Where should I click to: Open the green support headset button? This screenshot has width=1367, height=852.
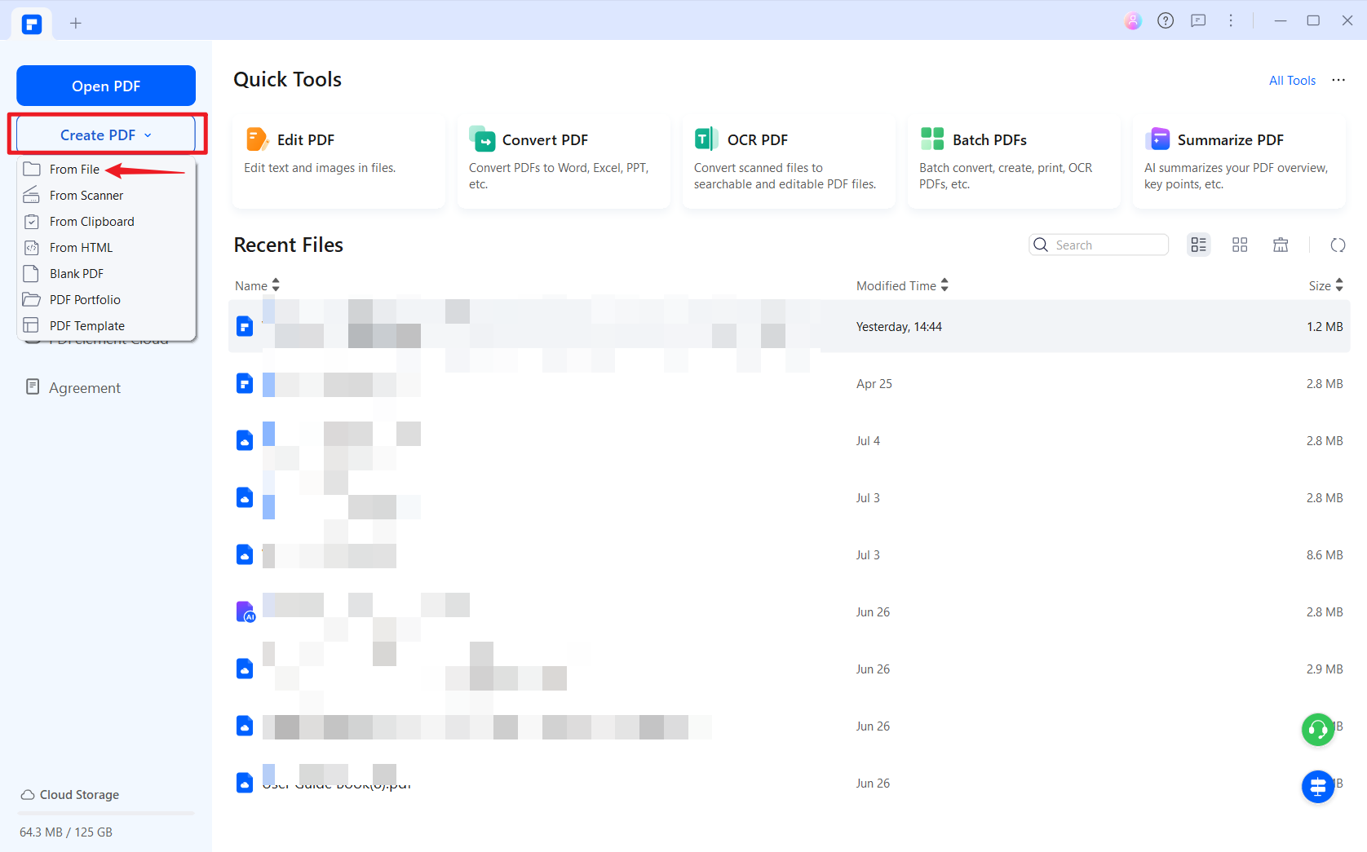tap(1317, 730)
